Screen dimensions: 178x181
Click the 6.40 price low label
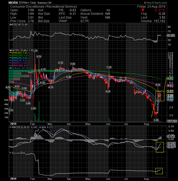69,77
